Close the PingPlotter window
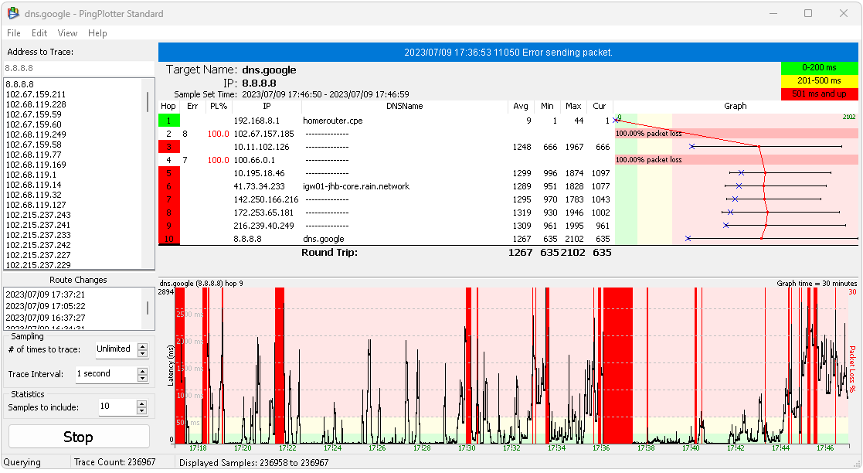The width and height of the screenshot is (863, 473). point(843,13)
